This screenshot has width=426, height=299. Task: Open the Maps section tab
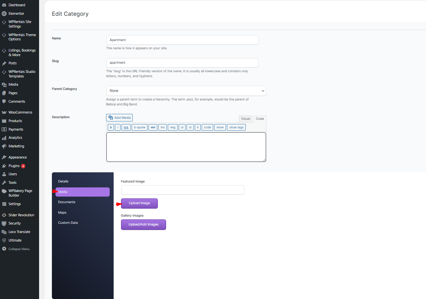click(62, 213)
